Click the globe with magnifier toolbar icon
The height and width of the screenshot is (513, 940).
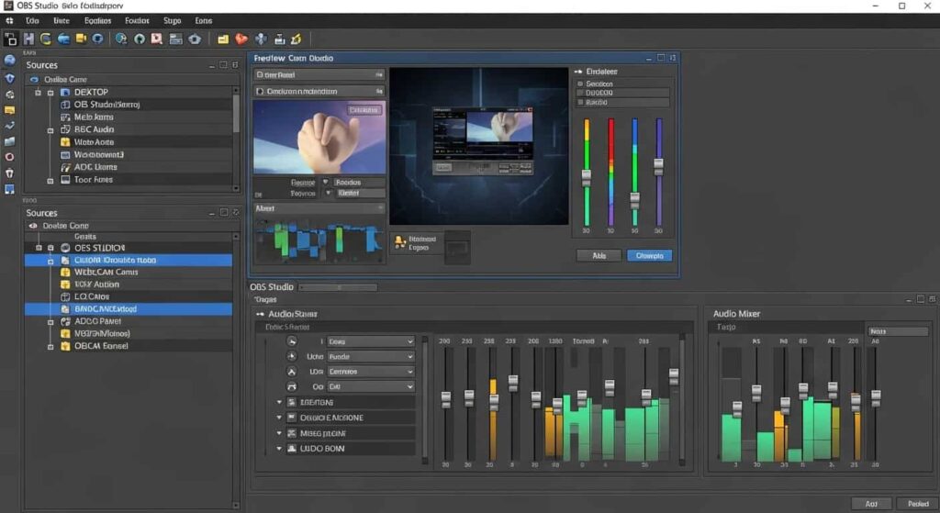pyautogui.click(x=121, y=39)
